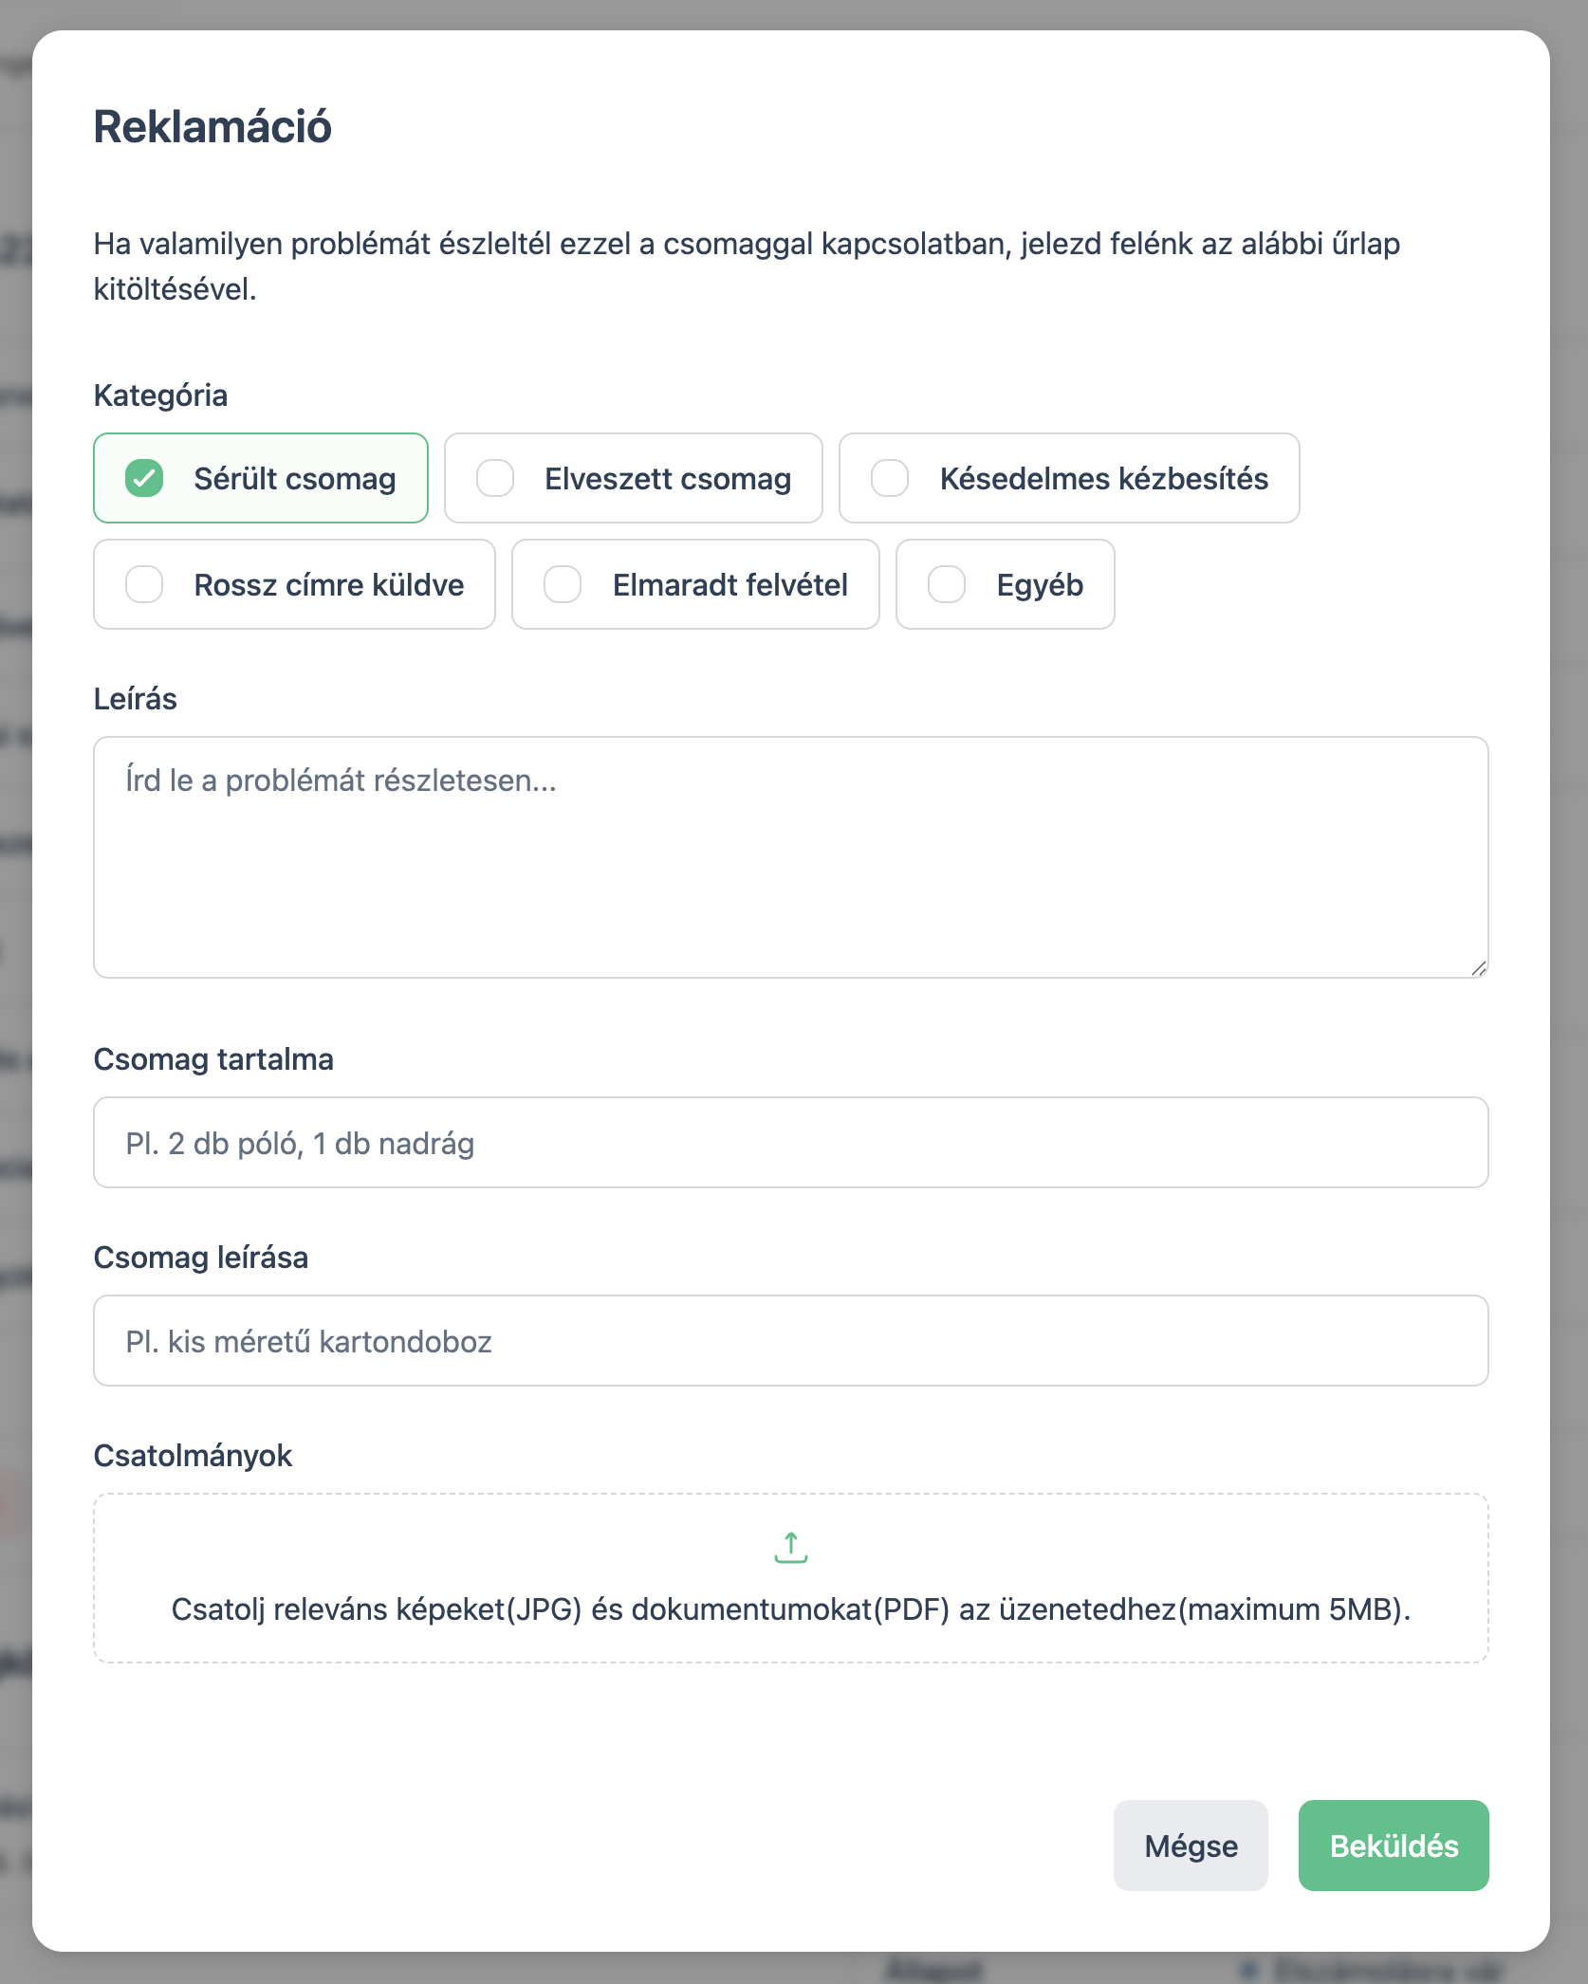Submit the form with Beküldés

coord(1393,1846)
